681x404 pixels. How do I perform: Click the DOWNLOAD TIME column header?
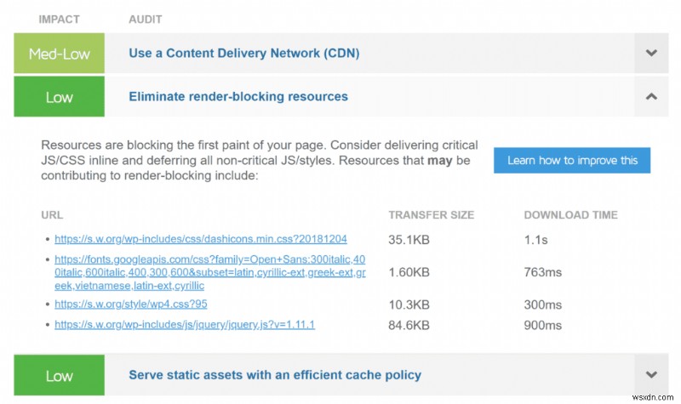click(x=570, y=215)
